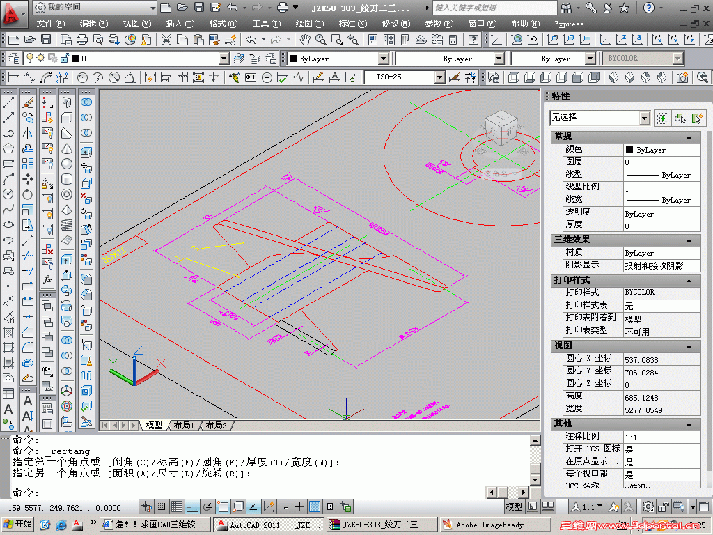Viewport: 713px width, 535px height.
Task: Click the Union solids icon at top
Action: 86,102
